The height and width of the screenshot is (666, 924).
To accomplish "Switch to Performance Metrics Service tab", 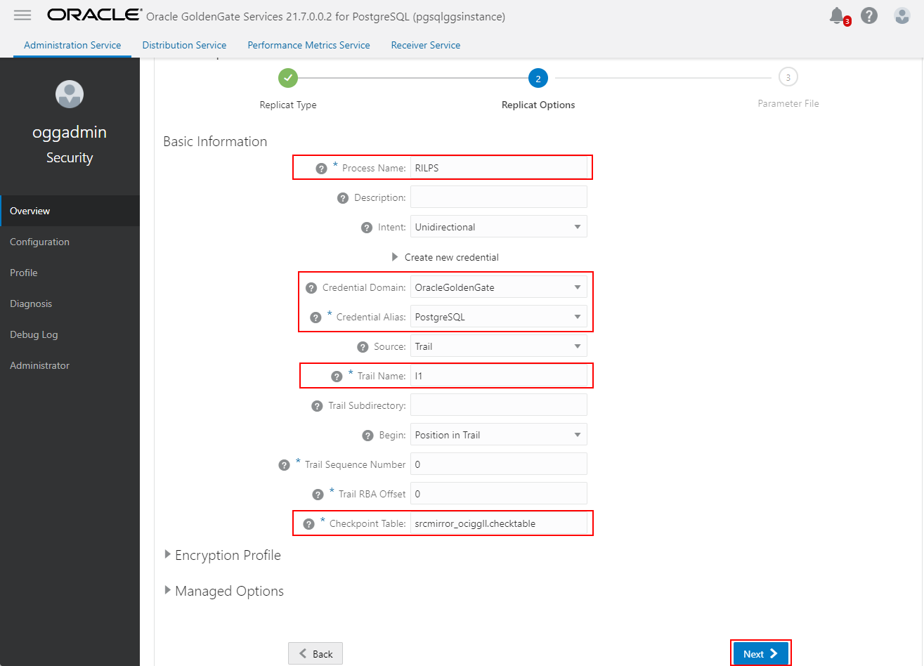I will [x=308, y=45].
